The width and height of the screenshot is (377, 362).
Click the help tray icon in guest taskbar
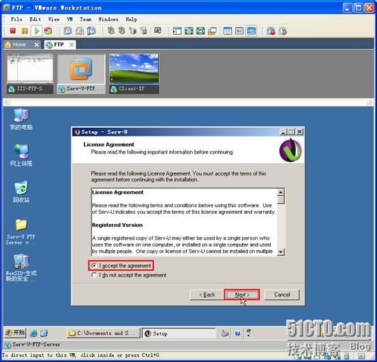point(237,333)
